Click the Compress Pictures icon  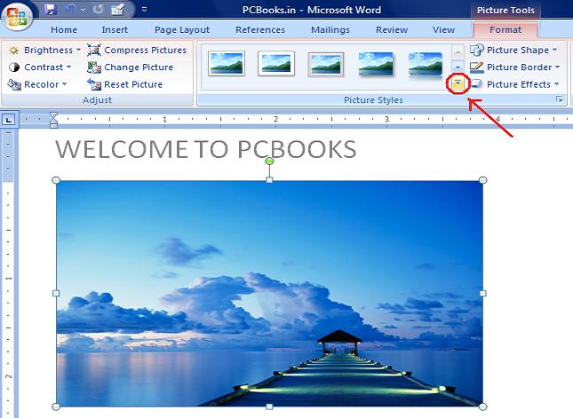[94, 50]
